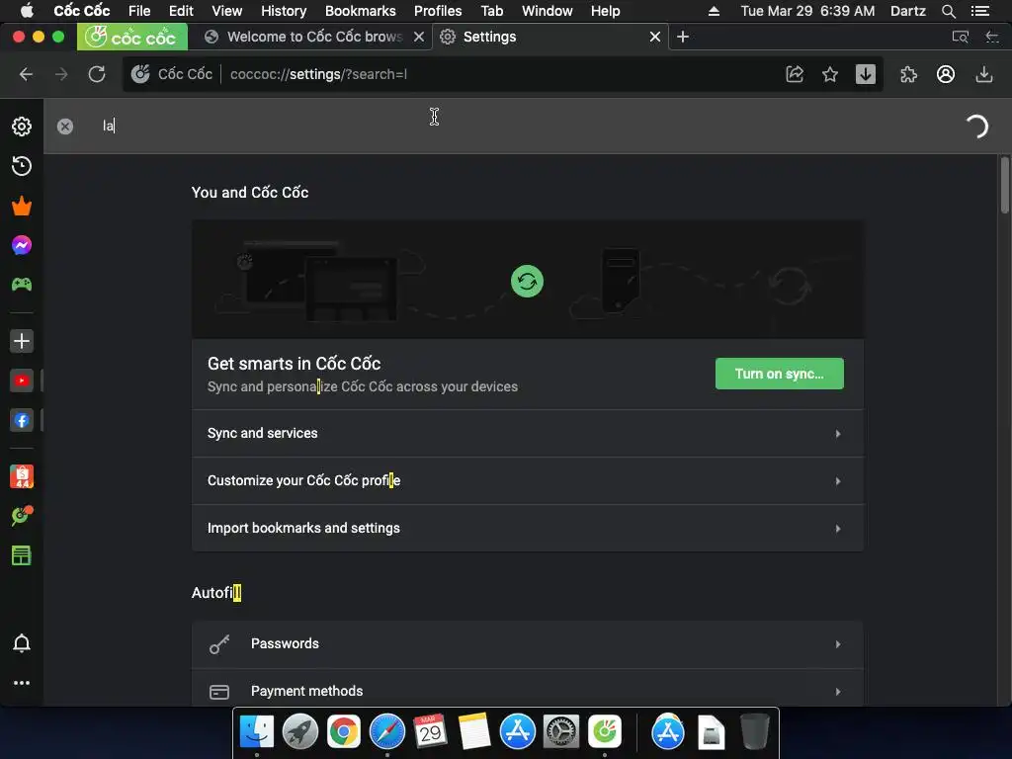The height and width of the screenshot is (759, 1012).
Task: Open Control Center in the menu bar
Action: pos(979,11)
